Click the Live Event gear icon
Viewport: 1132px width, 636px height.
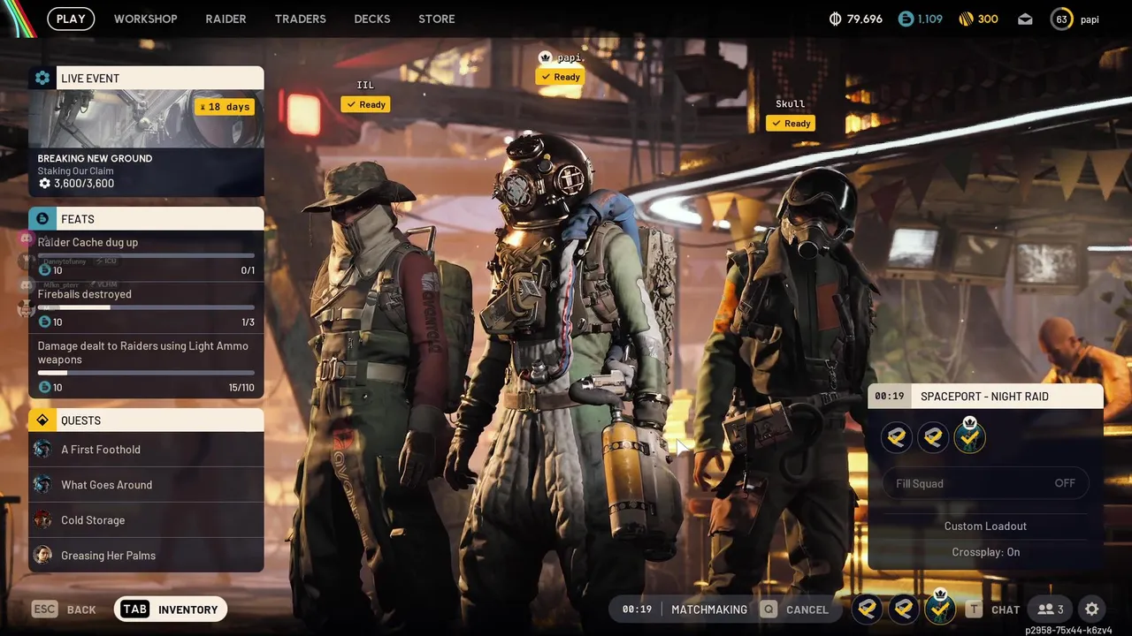42,78
